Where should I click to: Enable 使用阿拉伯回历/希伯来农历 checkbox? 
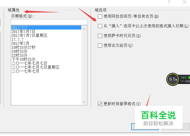pyautogui.click(x=100, y=16)
